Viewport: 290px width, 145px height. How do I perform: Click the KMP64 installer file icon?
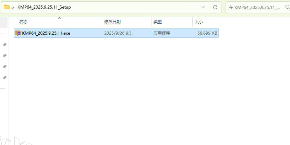[x=18, y=33]
